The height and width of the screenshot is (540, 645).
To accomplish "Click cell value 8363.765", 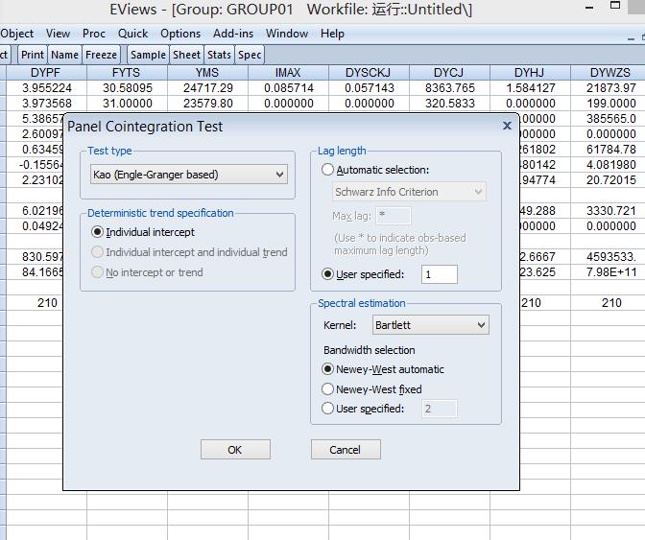I will (450, 88).
